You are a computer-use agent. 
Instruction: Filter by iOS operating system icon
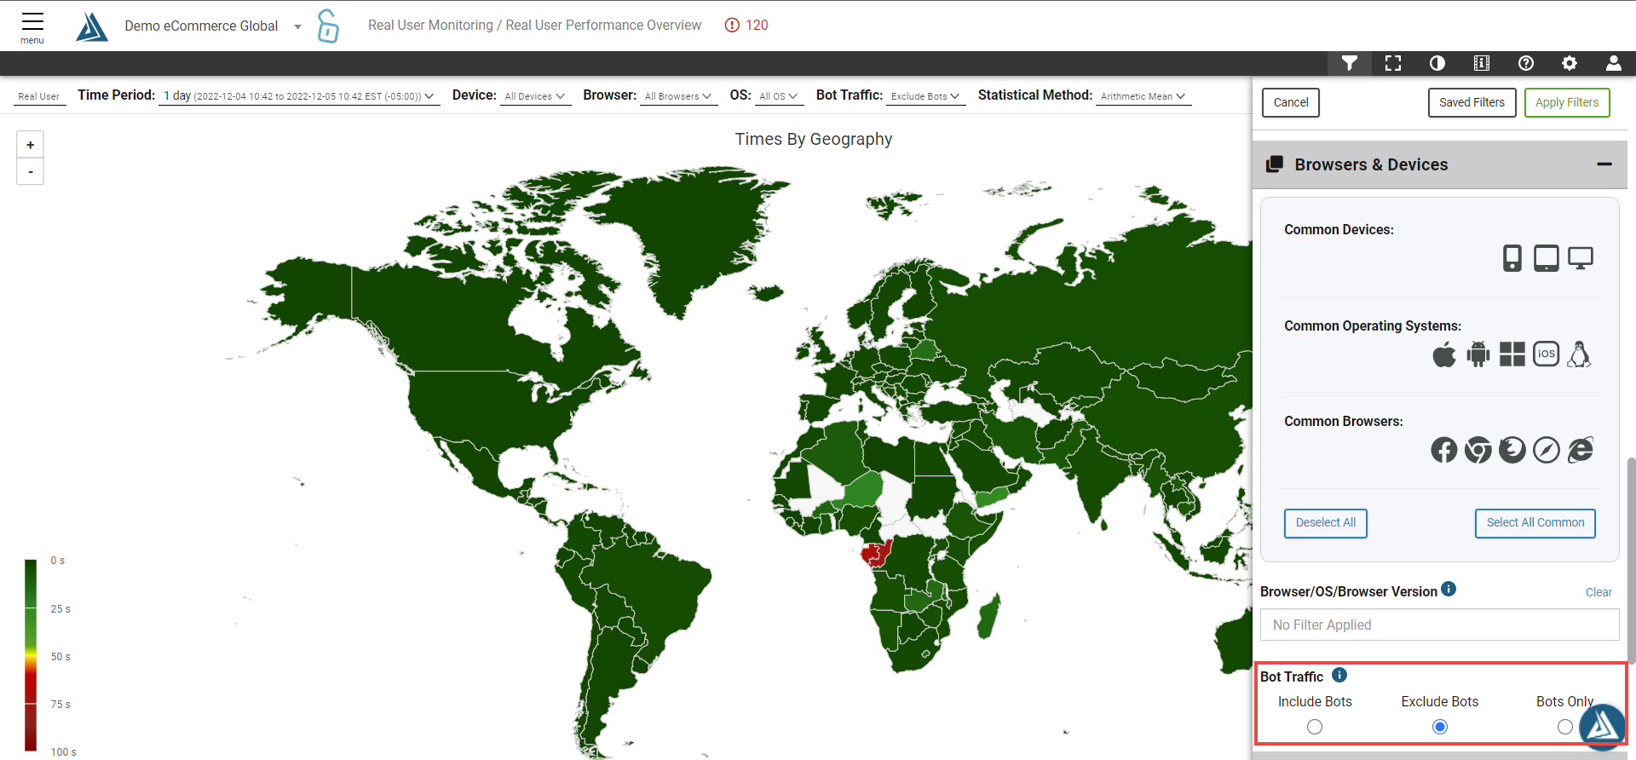pyautogui.click(x=1547, y=354)
